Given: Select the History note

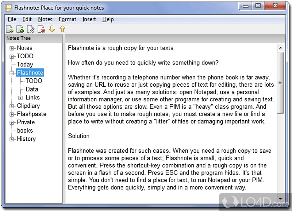Looking at the screenshot, I should [26, 139].
